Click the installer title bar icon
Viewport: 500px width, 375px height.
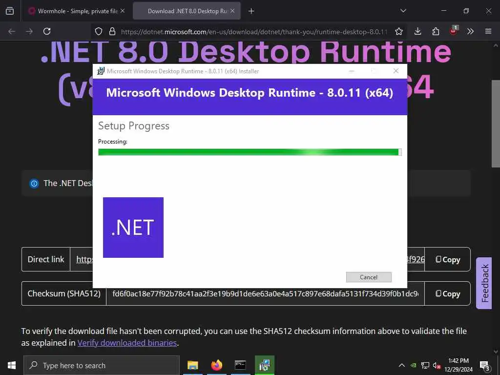coord(101,71)
